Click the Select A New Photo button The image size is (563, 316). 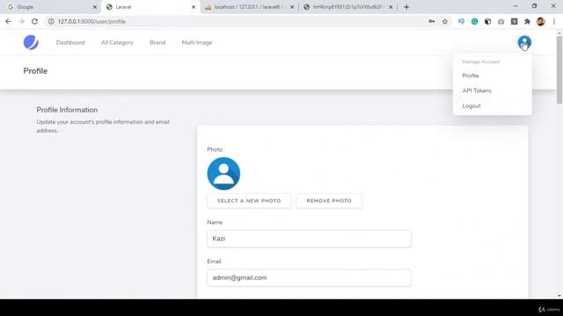(249, 201)
